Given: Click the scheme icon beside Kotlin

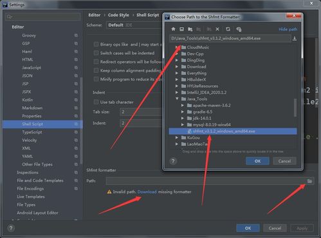Looking at the screenshot, I should point(76,100).
